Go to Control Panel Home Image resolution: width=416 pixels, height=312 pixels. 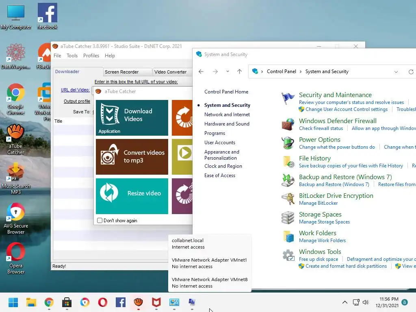pyautogui.click(x=226, y=92)
